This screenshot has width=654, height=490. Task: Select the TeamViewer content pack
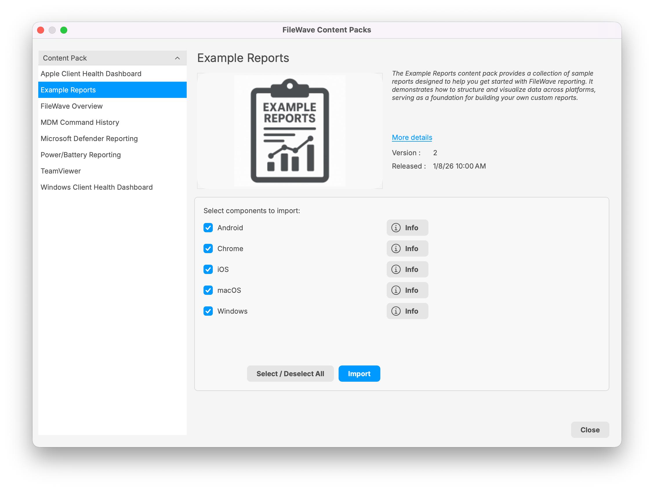(x=112, y=171)
